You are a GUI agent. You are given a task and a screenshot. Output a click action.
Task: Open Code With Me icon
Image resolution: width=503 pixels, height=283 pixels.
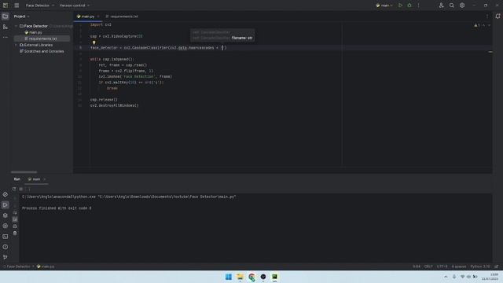click(x=441, y=6)
